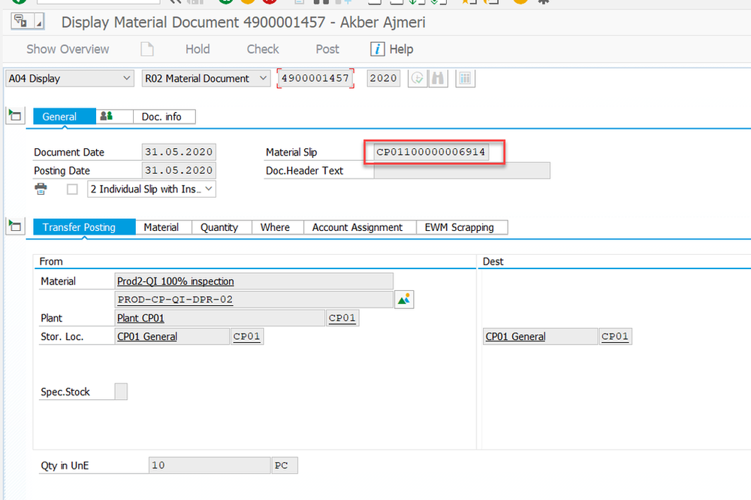Click the Cancel (red circle) toolbar icon
751x500 pixels.
(267, 4)
